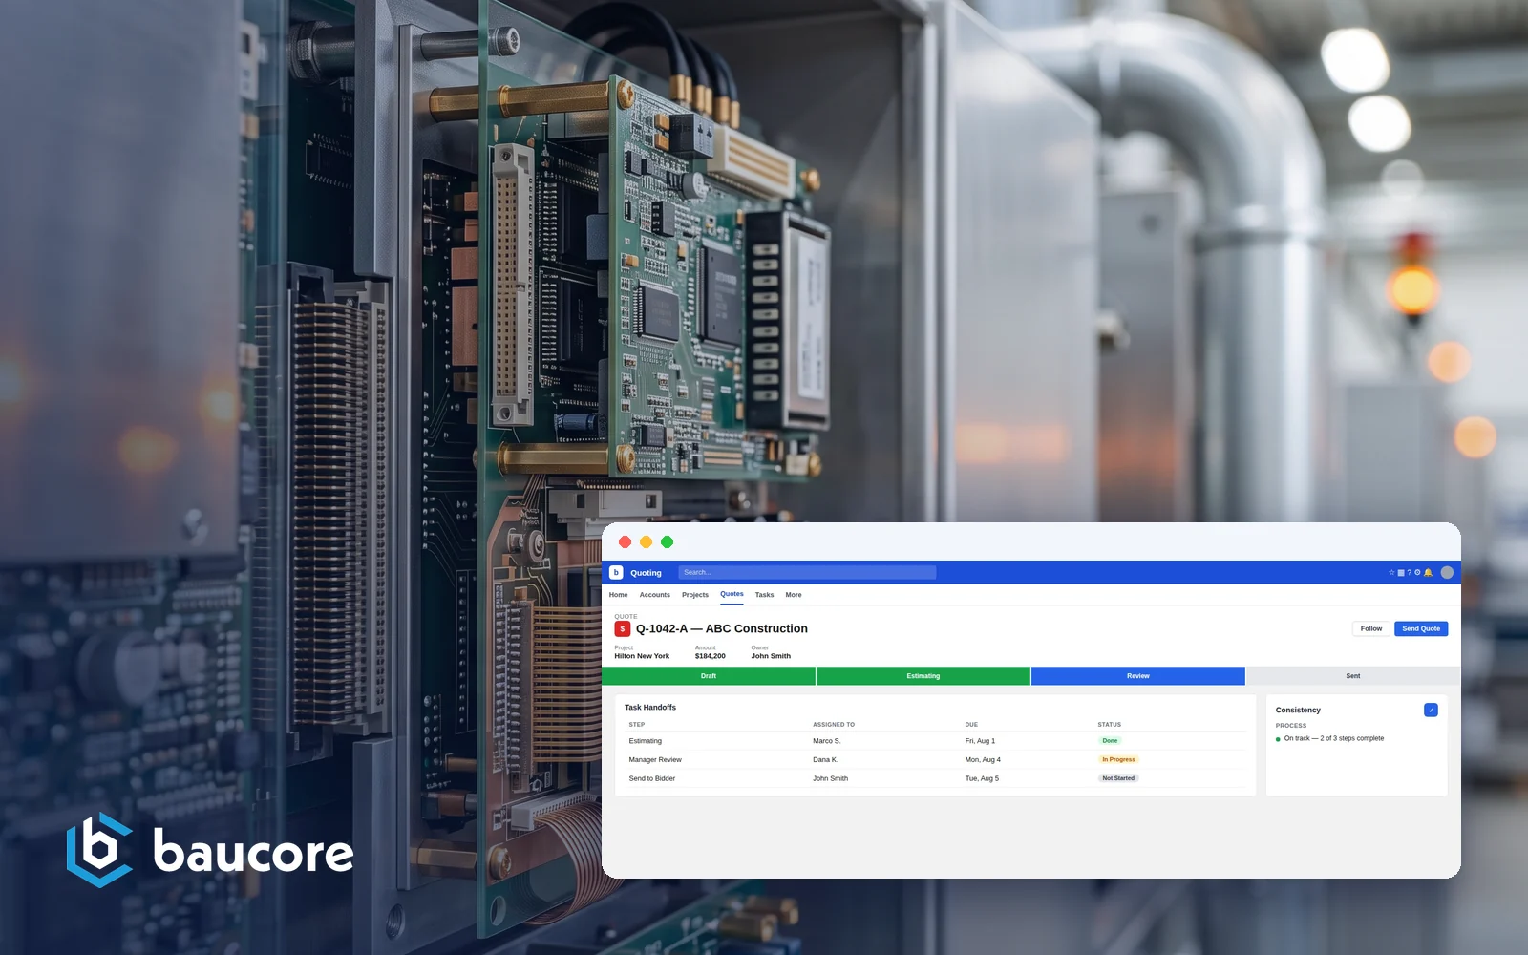Click the Follow button

point(1371,628)
